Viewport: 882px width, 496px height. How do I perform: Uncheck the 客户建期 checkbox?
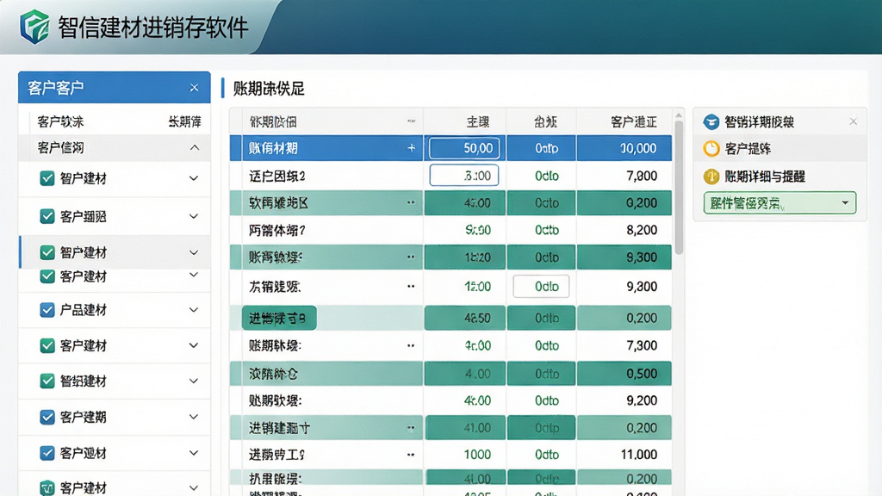pos(47,417)
